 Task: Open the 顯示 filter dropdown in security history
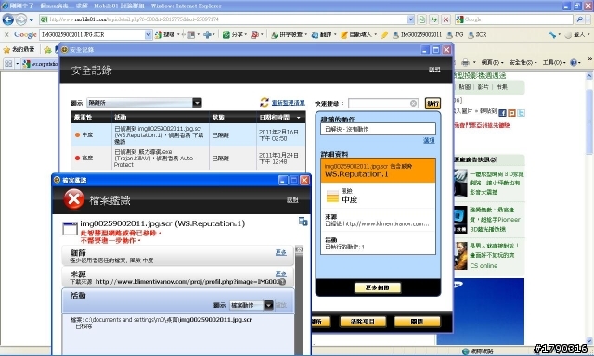pos(145,103)
